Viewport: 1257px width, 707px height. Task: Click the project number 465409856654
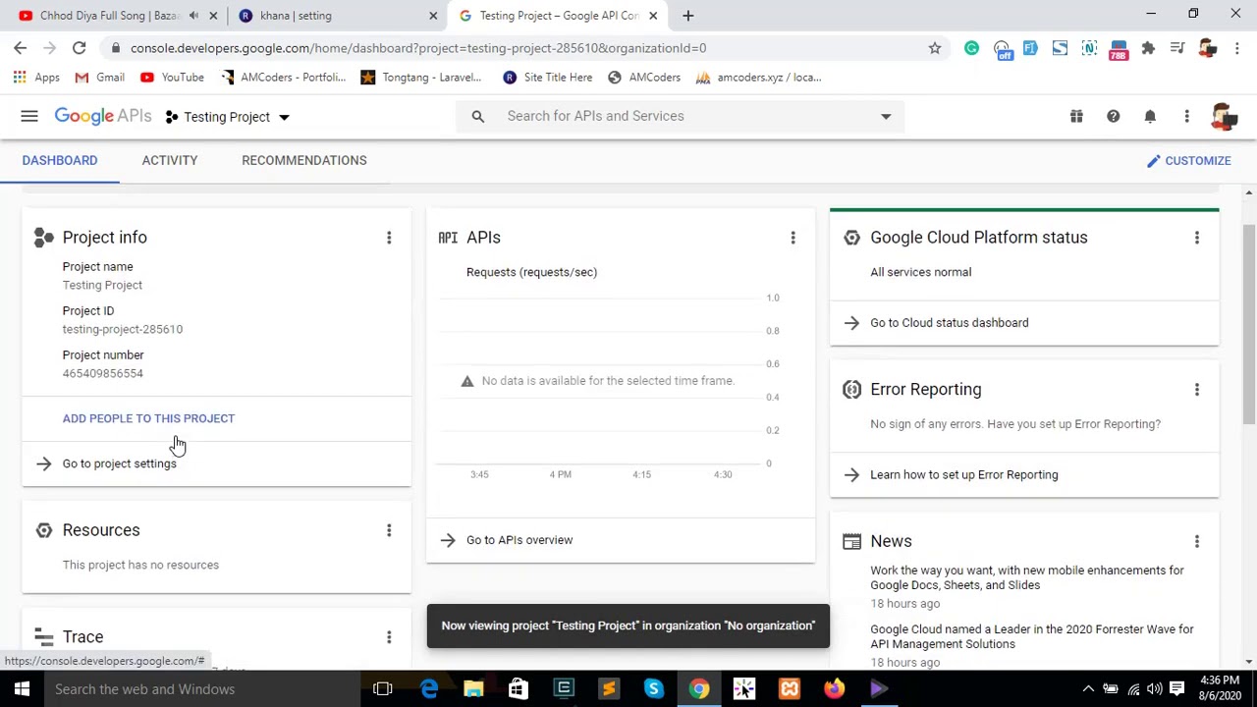click(103, 374)
